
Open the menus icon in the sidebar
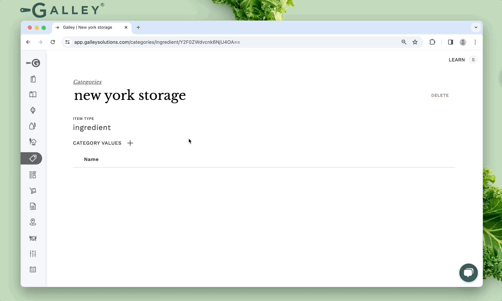33,79
